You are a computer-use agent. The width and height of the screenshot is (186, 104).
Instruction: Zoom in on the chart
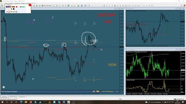coord(63,5)
